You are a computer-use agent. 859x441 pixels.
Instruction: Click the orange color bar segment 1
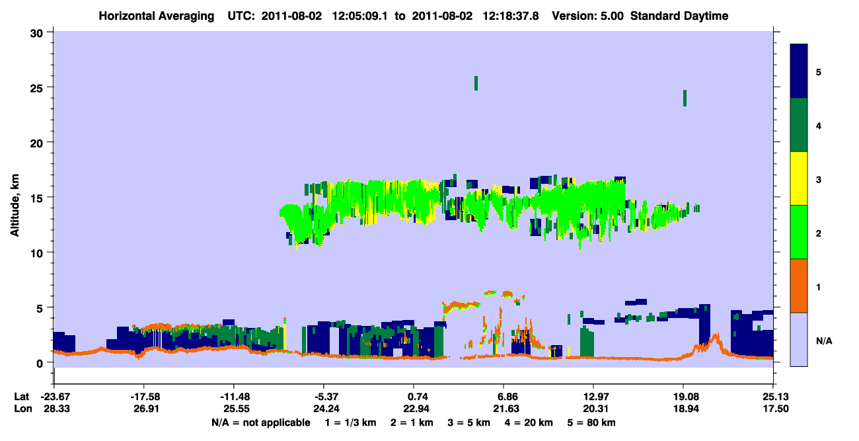click(799, 286)
